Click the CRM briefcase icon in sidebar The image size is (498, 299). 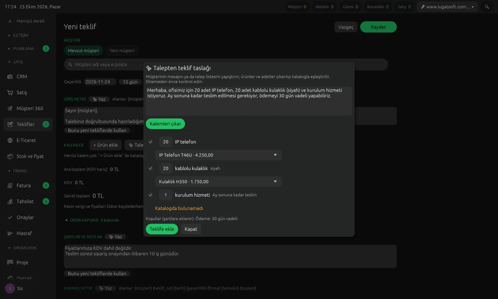pyautogui.click(x=10, y=77)
